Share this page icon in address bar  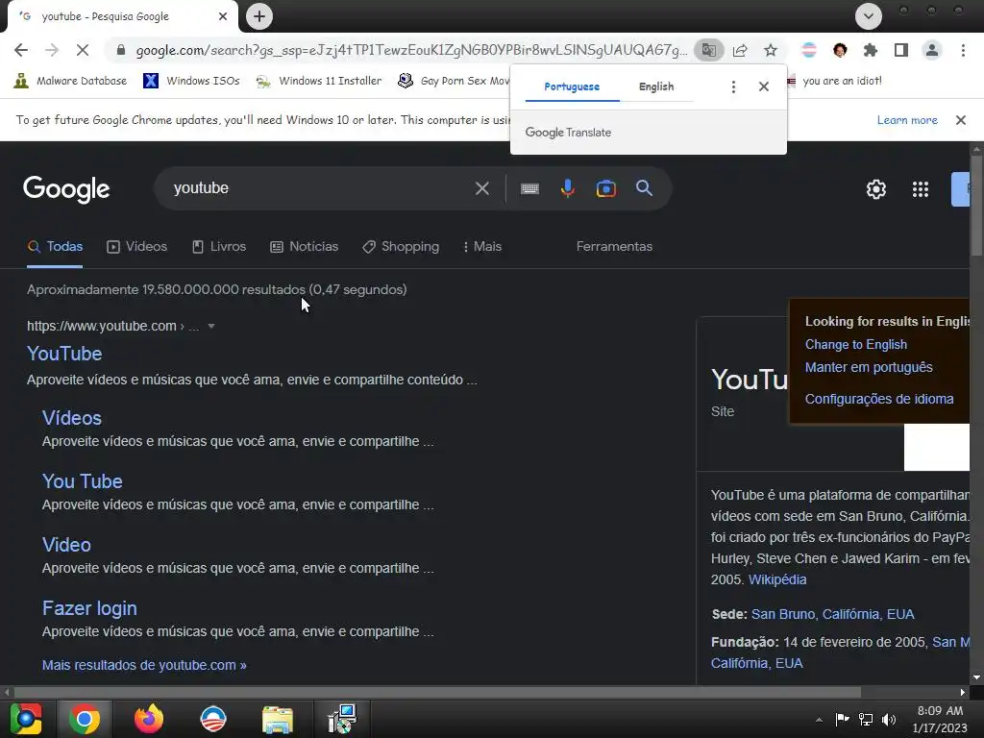click(740, 50)
